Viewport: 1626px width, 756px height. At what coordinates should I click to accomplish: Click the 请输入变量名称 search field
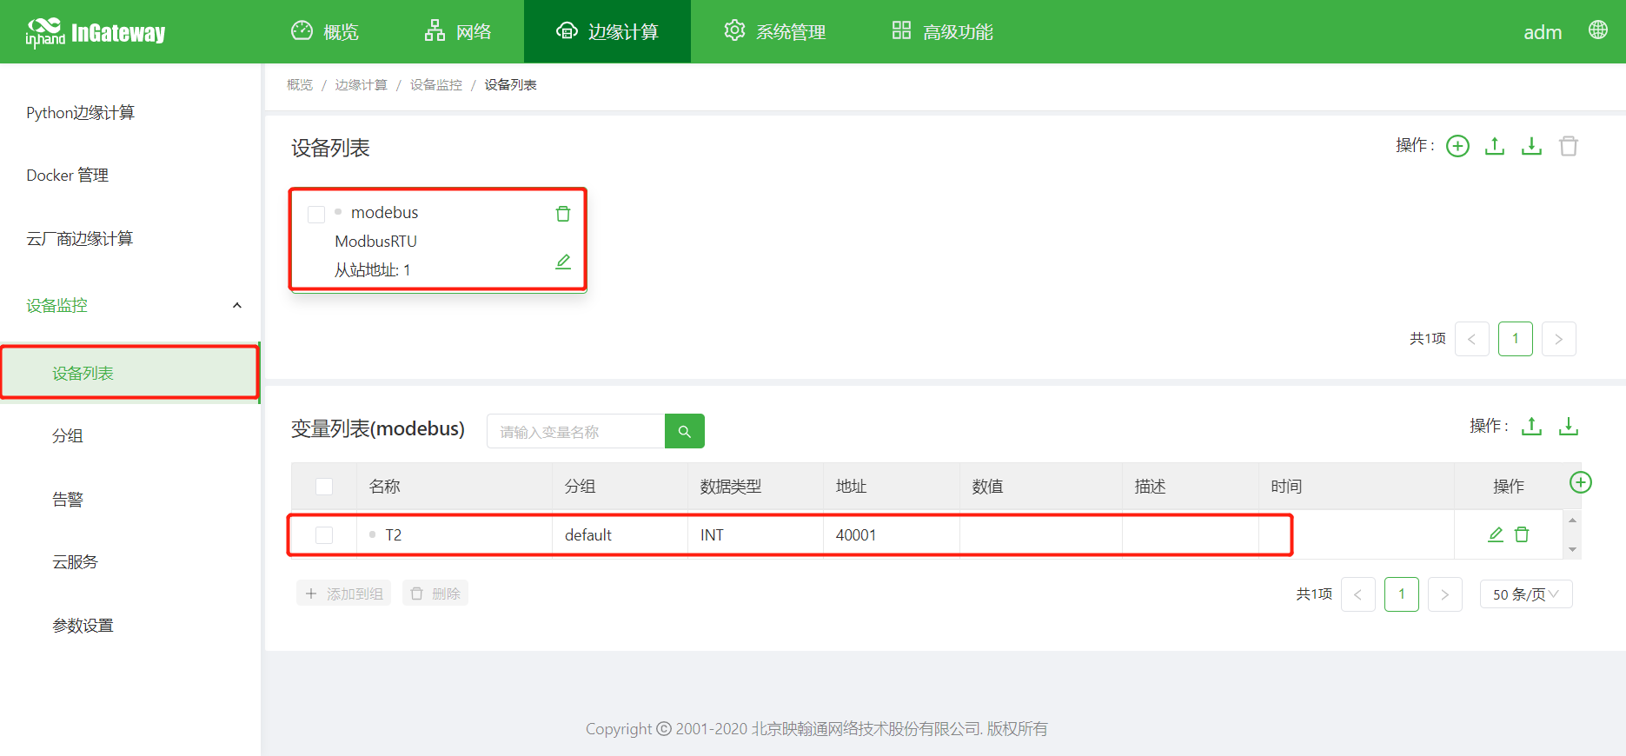(x=575, y=432)
